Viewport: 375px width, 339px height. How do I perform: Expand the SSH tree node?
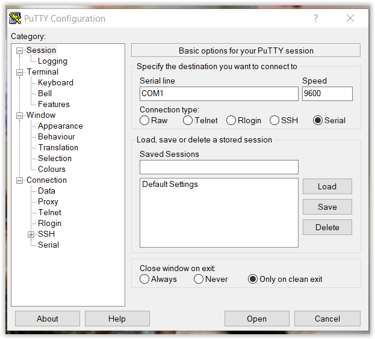click(31, 234)
